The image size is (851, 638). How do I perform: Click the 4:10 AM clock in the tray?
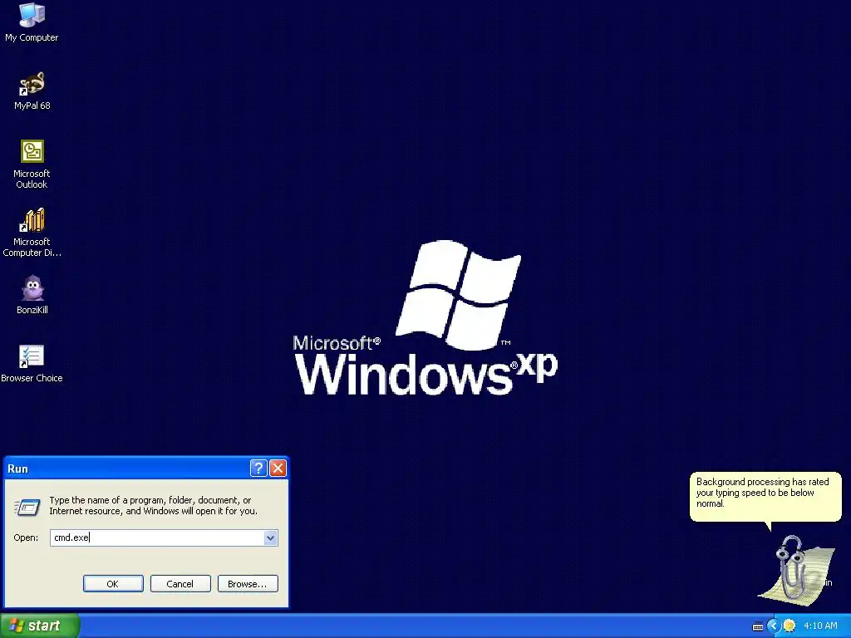click(820, 626)
